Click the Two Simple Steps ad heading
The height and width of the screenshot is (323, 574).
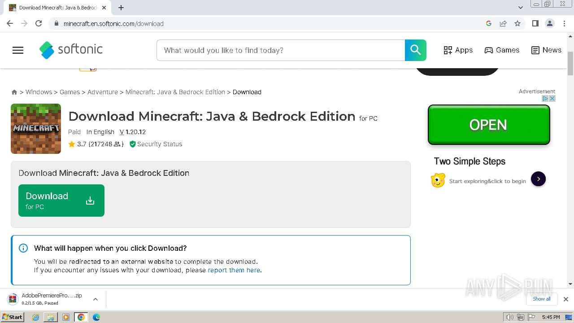(470, 161)
